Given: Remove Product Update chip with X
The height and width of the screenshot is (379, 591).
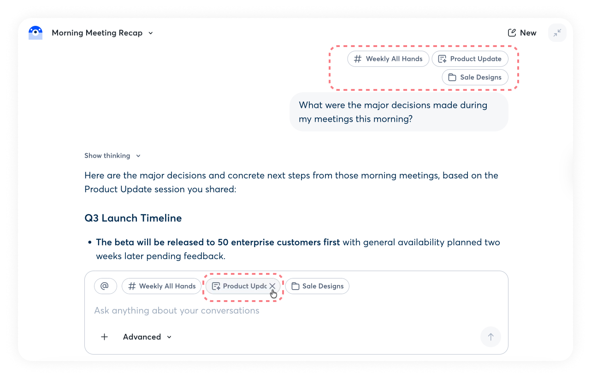Looking at the screenshot, I should [272, 286].
